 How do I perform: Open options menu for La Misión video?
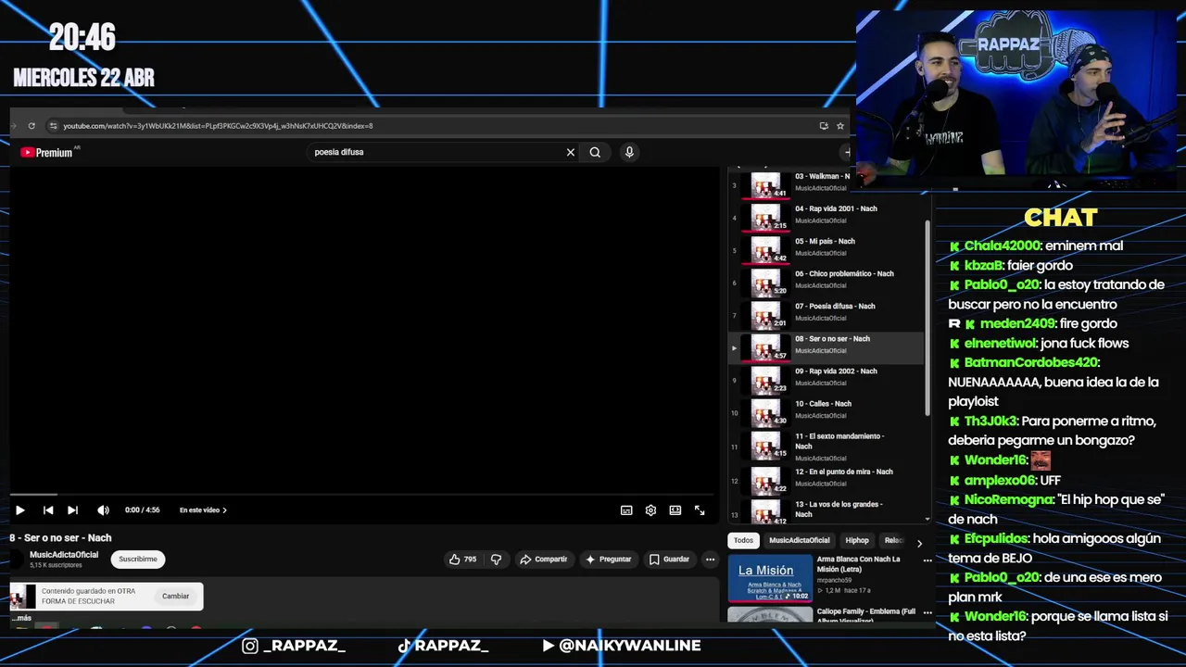tap(927, 560)
